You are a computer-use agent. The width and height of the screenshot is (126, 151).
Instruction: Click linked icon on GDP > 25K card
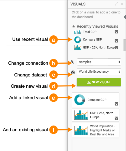coord(116,118)
